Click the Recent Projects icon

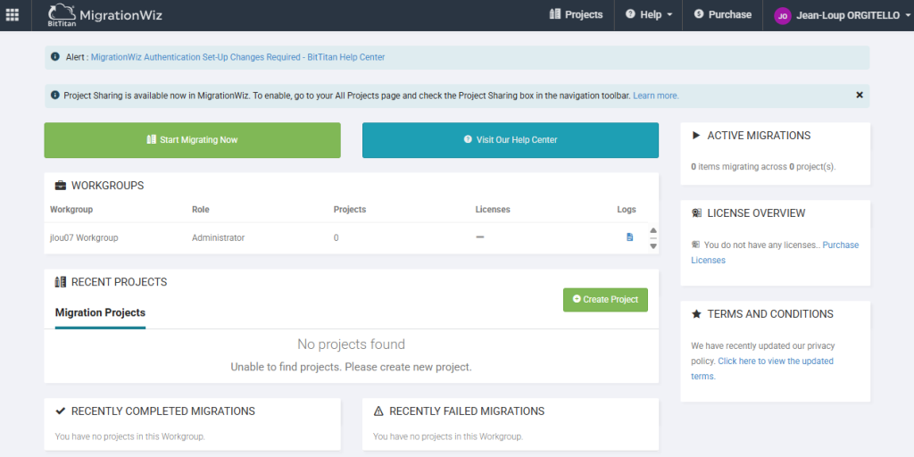(60, 282)
